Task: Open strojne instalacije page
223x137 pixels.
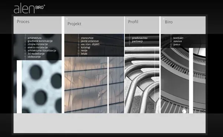Action: pyautogui.click(x=38, y=44)
